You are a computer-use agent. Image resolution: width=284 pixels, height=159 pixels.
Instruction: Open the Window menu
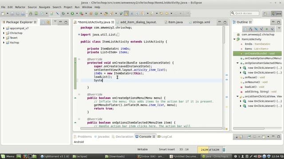point(87,7)
